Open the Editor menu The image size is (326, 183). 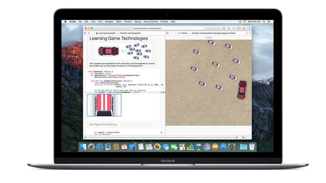click(x=119, y=22)
